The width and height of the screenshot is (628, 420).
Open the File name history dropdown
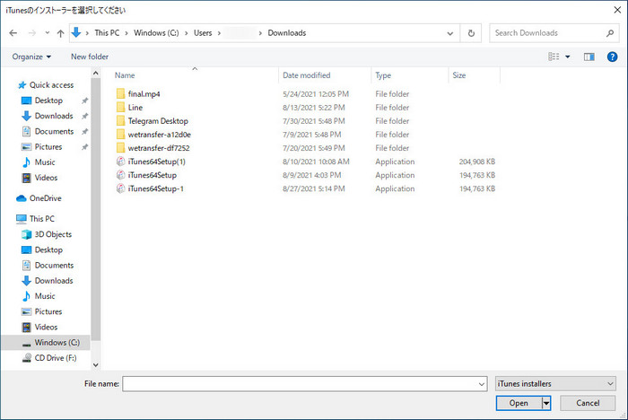pyautogui.click(x=482, y=384)
